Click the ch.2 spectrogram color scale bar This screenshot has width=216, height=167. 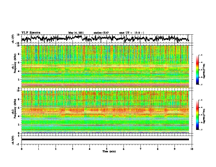[x=197, y=115]
